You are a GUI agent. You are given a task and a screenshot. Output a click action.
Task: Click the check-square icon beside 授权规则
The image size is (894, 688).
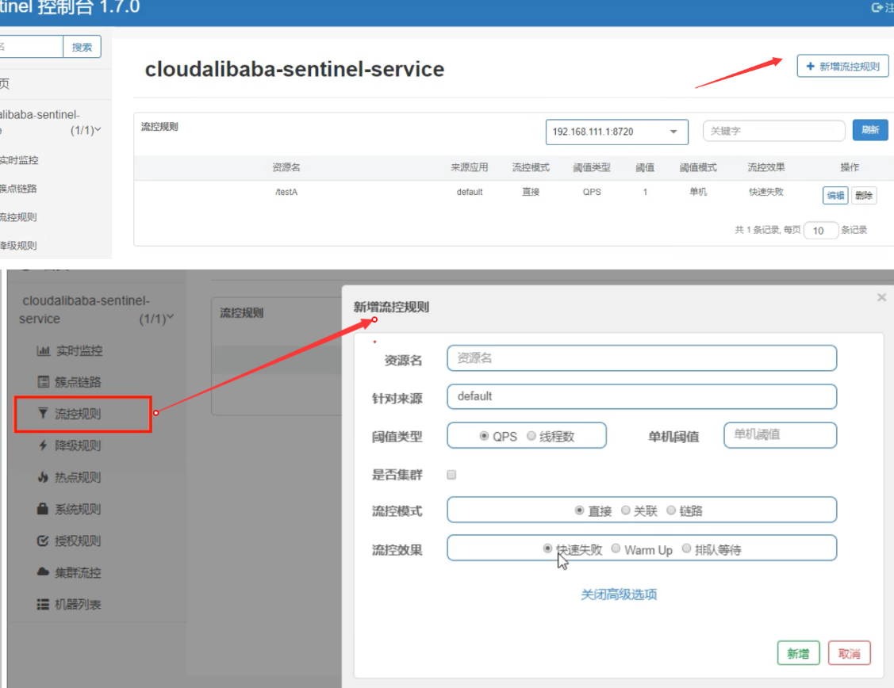tap(43, 541)
